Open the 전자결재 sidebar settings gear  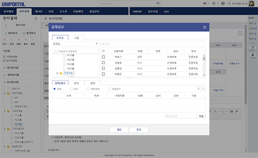click(x=36, y=18)
